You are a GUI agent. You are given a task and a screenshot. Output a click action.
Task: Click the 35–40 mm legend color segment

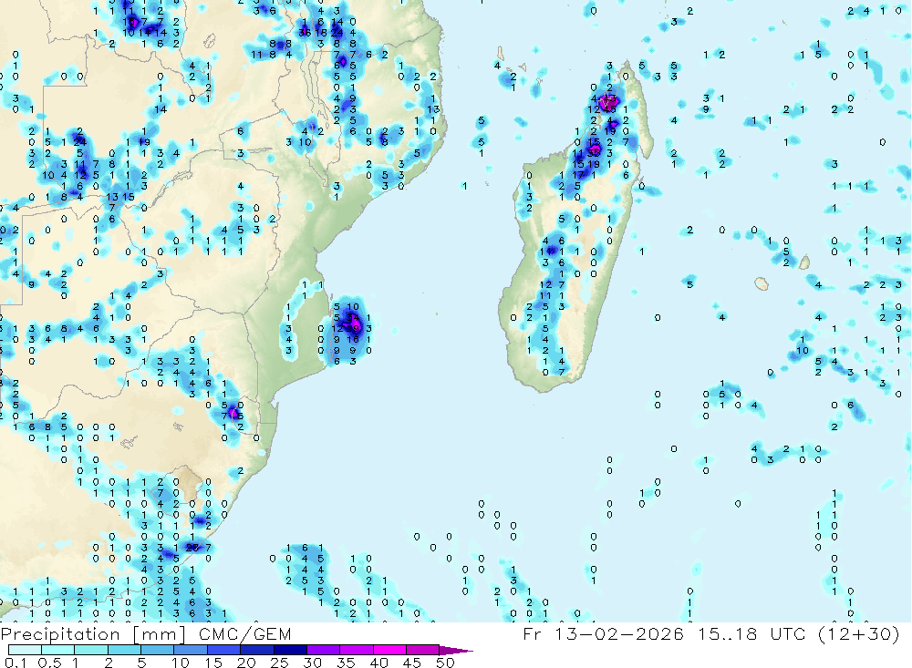(x=357, y=650)
